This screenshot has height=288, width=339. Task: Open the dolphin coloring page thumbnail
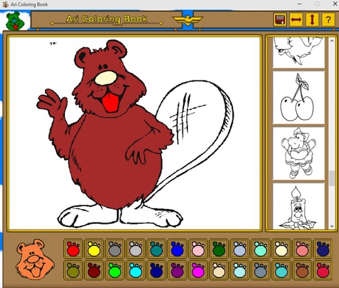(299, 53)
